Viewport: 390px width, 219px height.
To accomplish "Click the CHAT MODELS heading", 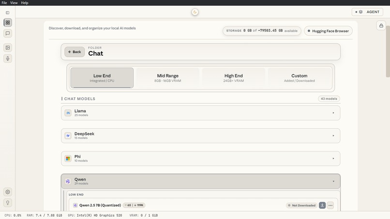I will [x=79, y=99].
